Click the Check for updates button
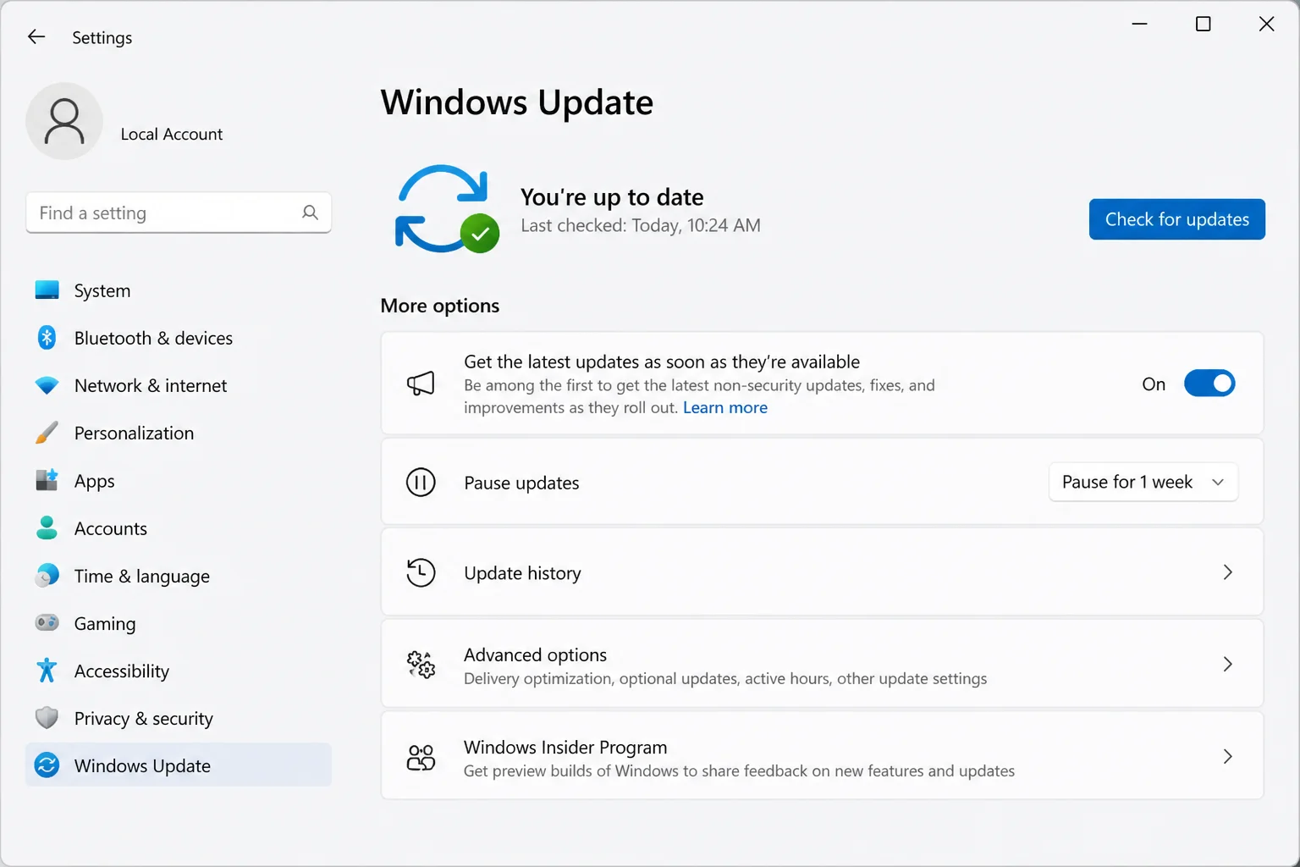Viewport: 1300px width, 867px height. (1176, 219)
